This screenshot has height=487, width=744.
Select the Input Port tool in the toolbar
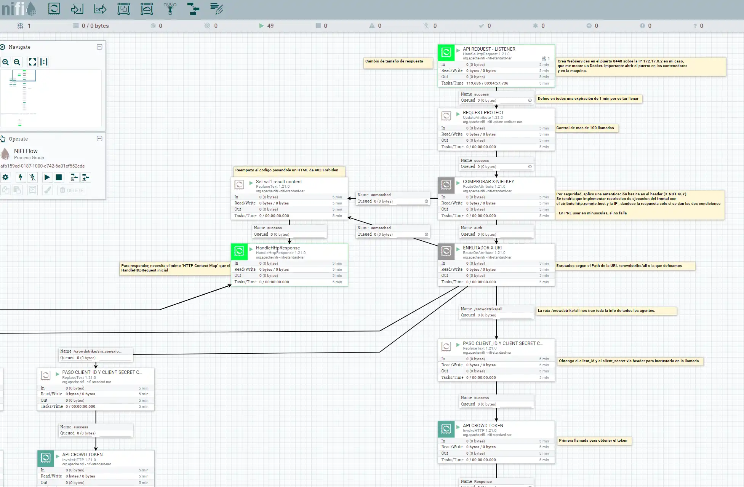pos(77,8)
